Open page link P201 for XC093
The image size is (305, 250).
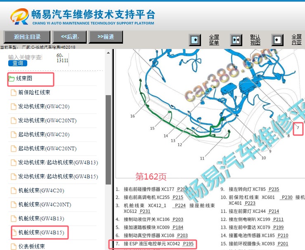point(283,243)
